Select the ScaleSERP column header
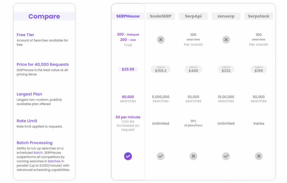287x183 pixels. coord(161,16)
